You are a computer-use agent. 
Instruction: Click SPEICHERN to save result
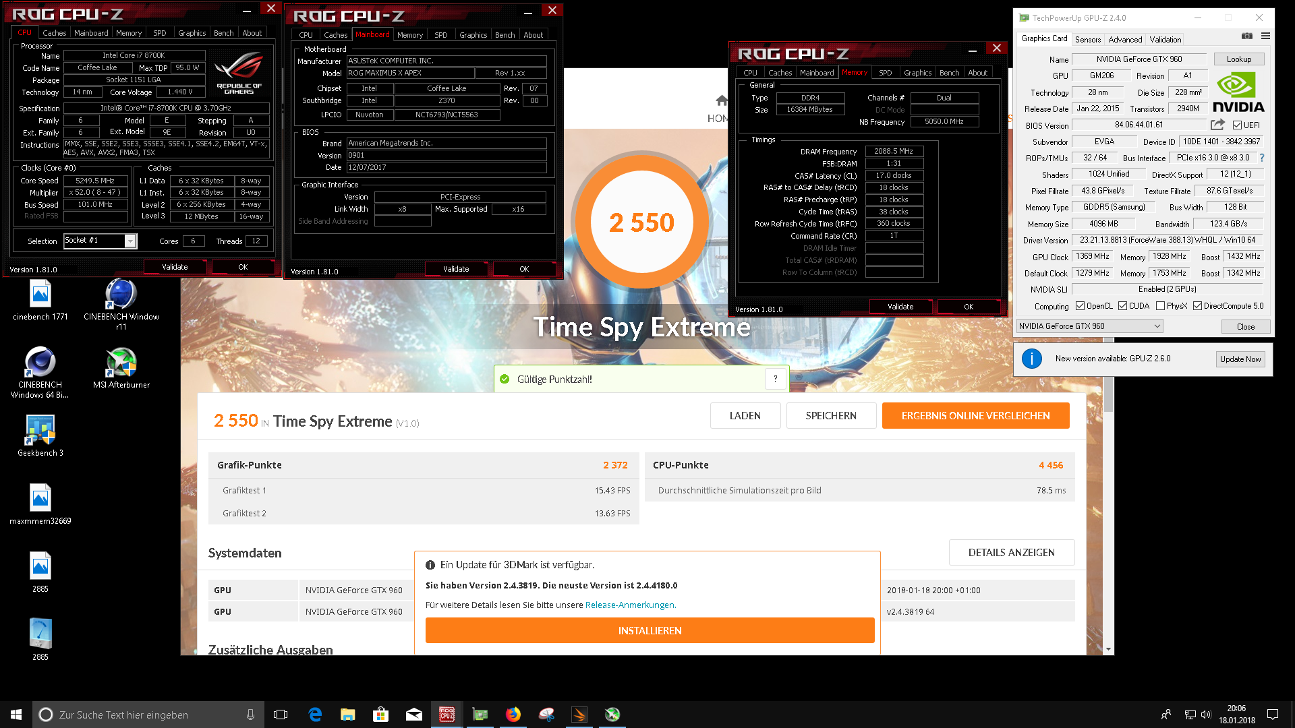click(831, 415)
